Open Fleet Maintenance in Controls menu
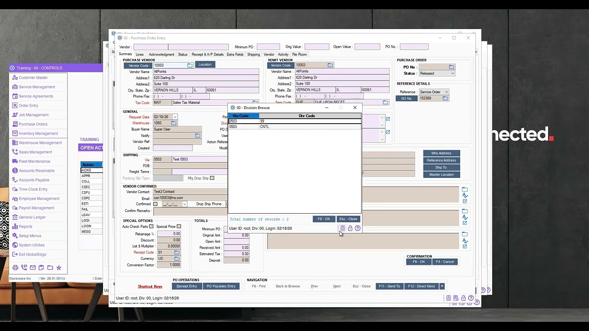This screenshot has height=331, width=589. (x=35, y=161)
